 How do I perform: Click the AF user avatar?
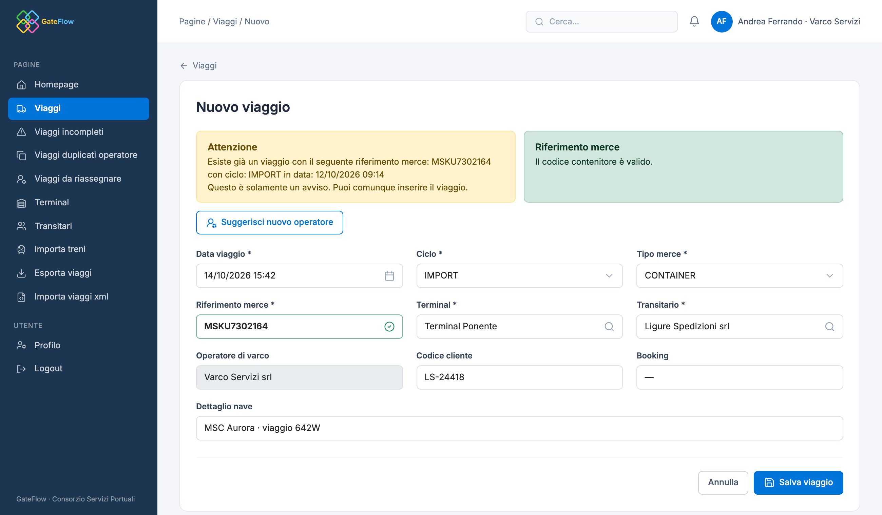(x=721, y=21)
